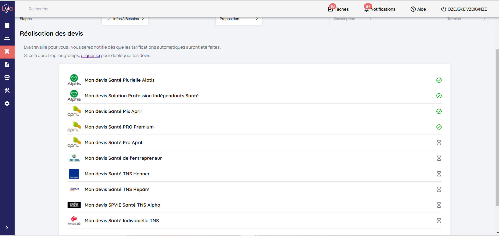Open the Tâches menu
The width and height of the screenshot is (499, 236).
point(338,9)
